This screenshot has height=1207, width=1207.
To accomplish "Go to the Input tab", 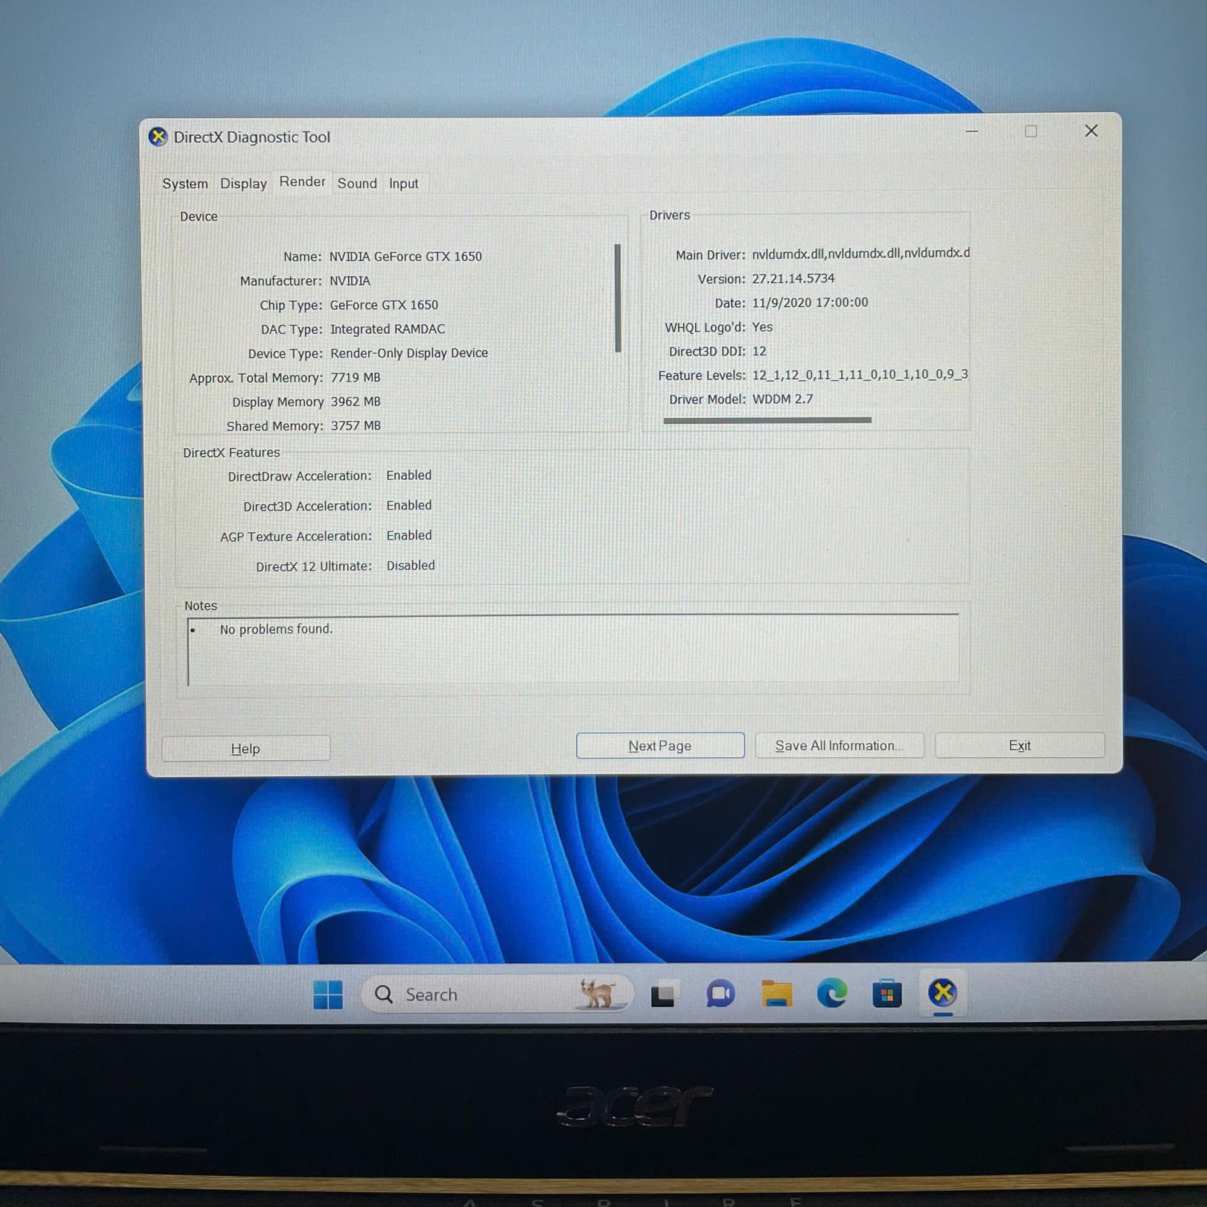I will coord(404,183).
